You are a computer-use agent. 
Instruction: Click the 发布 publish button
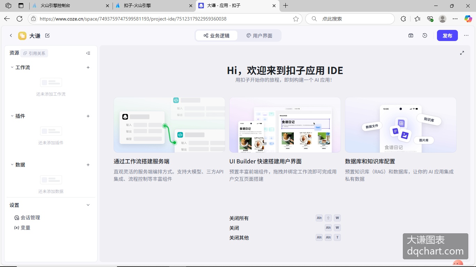[x=447, y=35]
